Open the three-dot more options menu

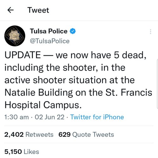coord(151,32)
